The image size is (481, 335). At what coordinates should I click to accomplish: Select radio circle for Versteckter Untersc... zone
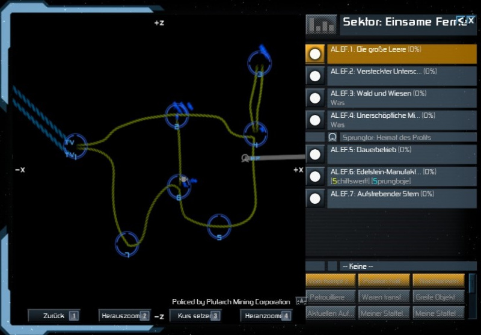click(315, 76)
